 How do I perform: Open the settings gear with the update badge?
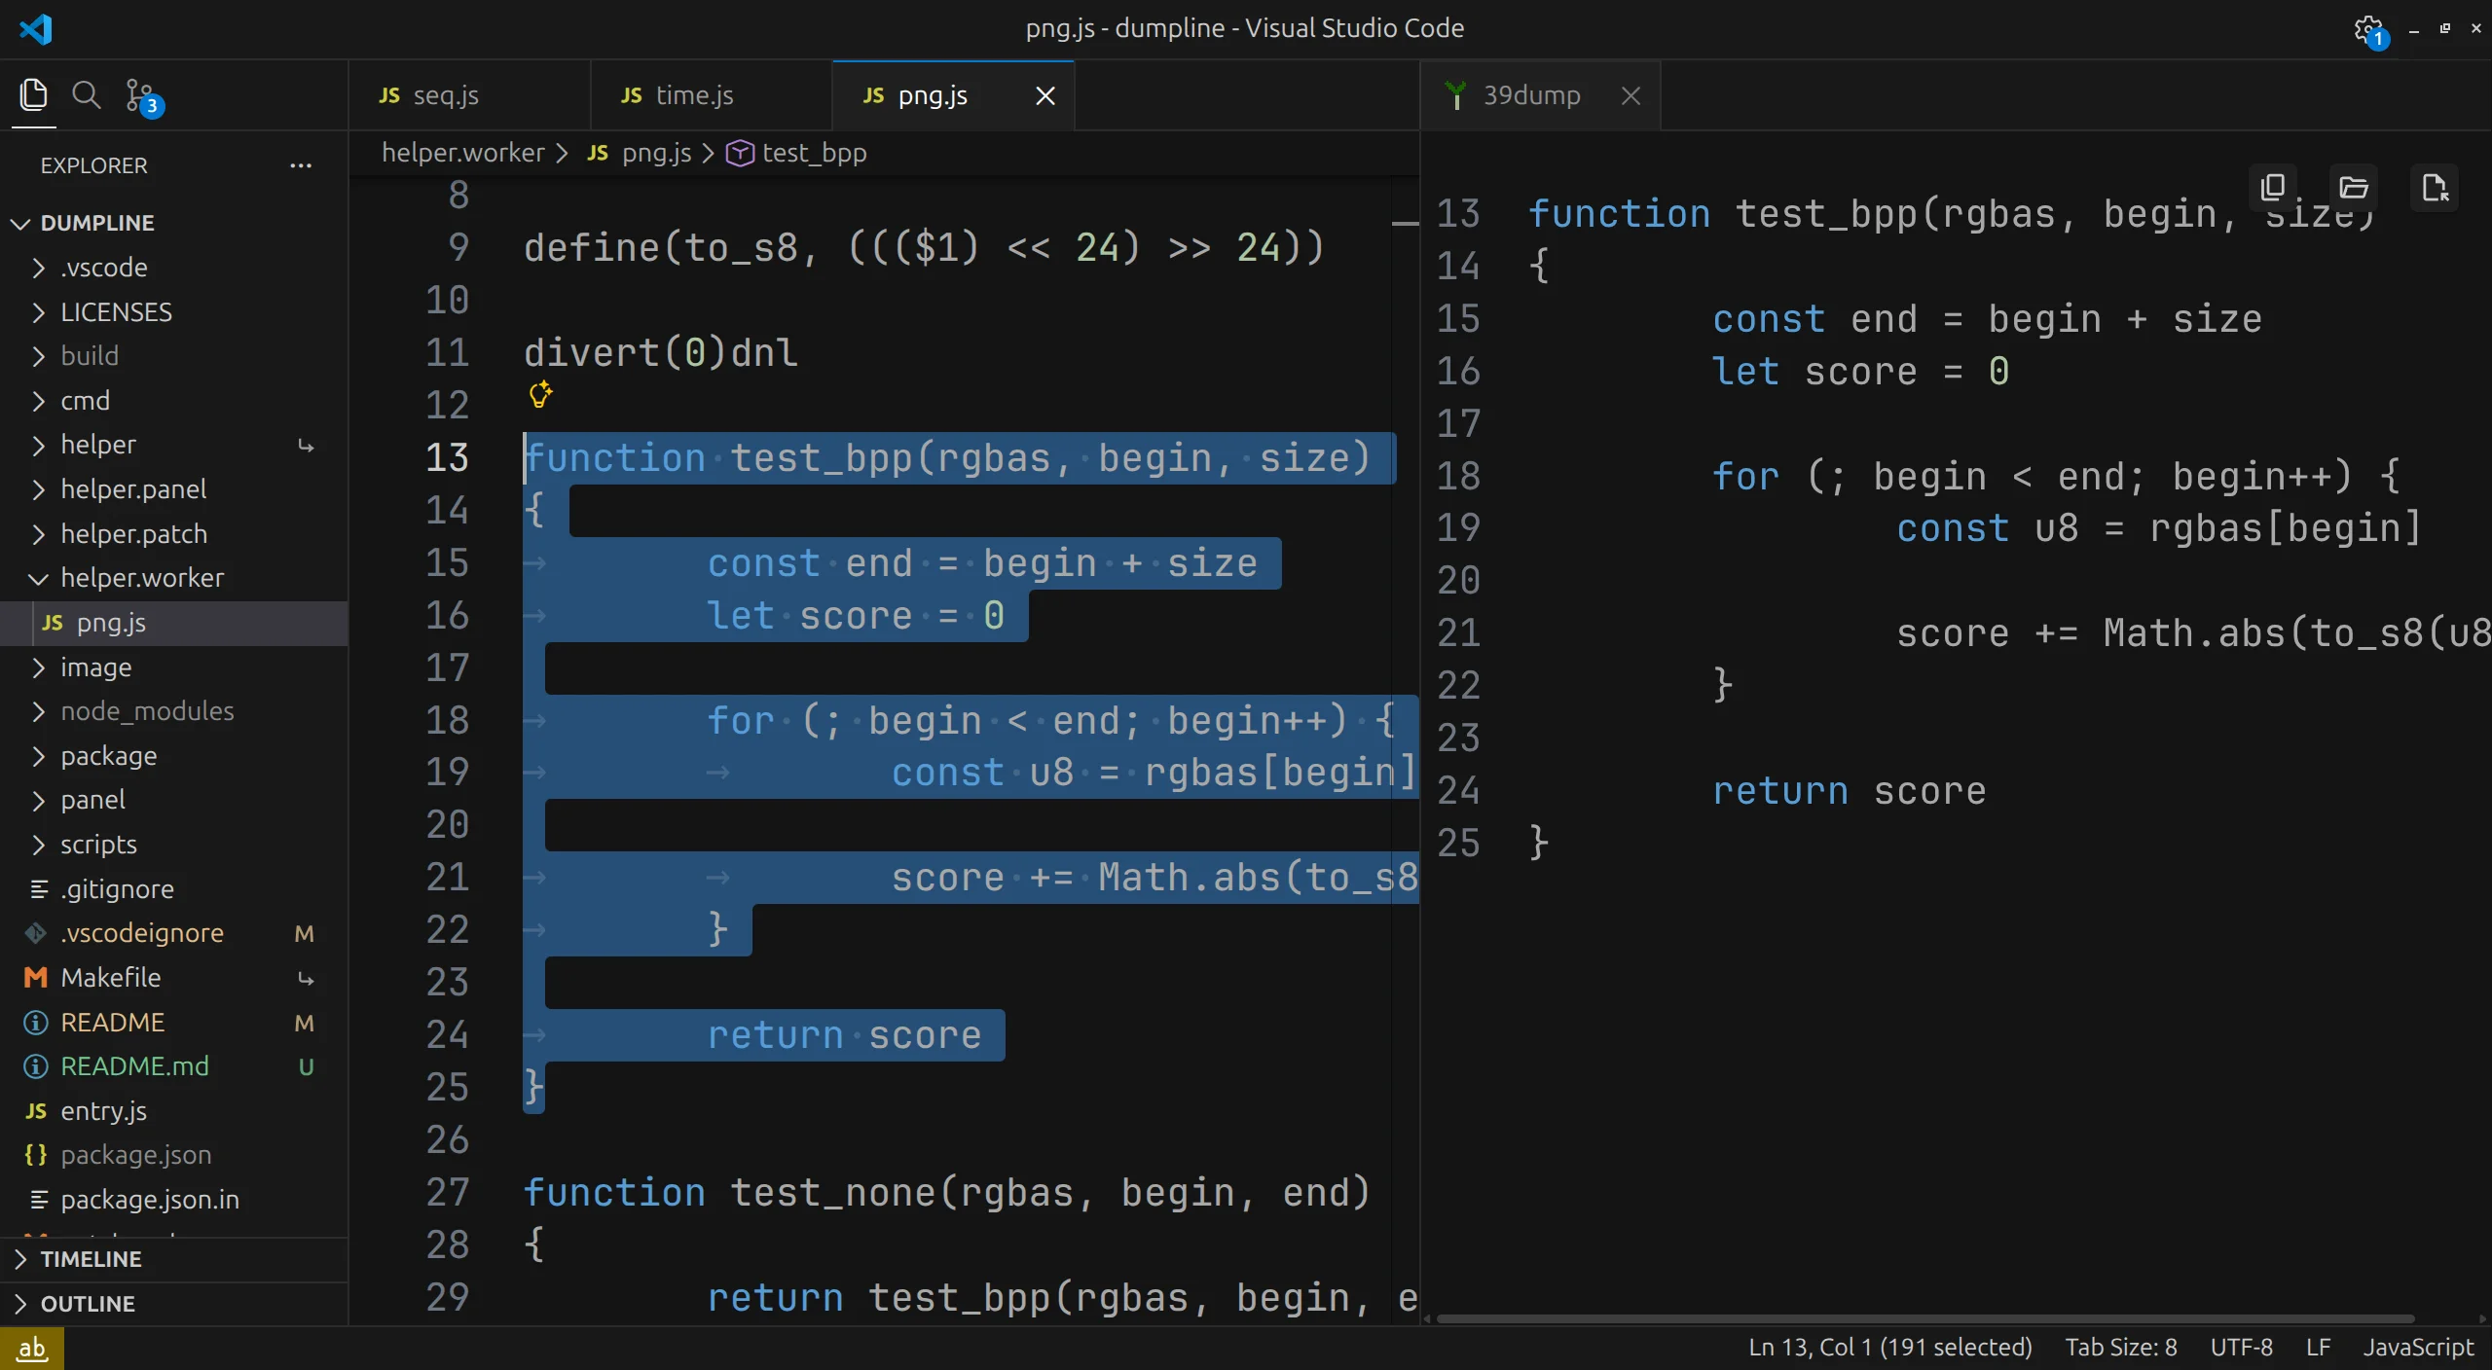(2367, 29)
